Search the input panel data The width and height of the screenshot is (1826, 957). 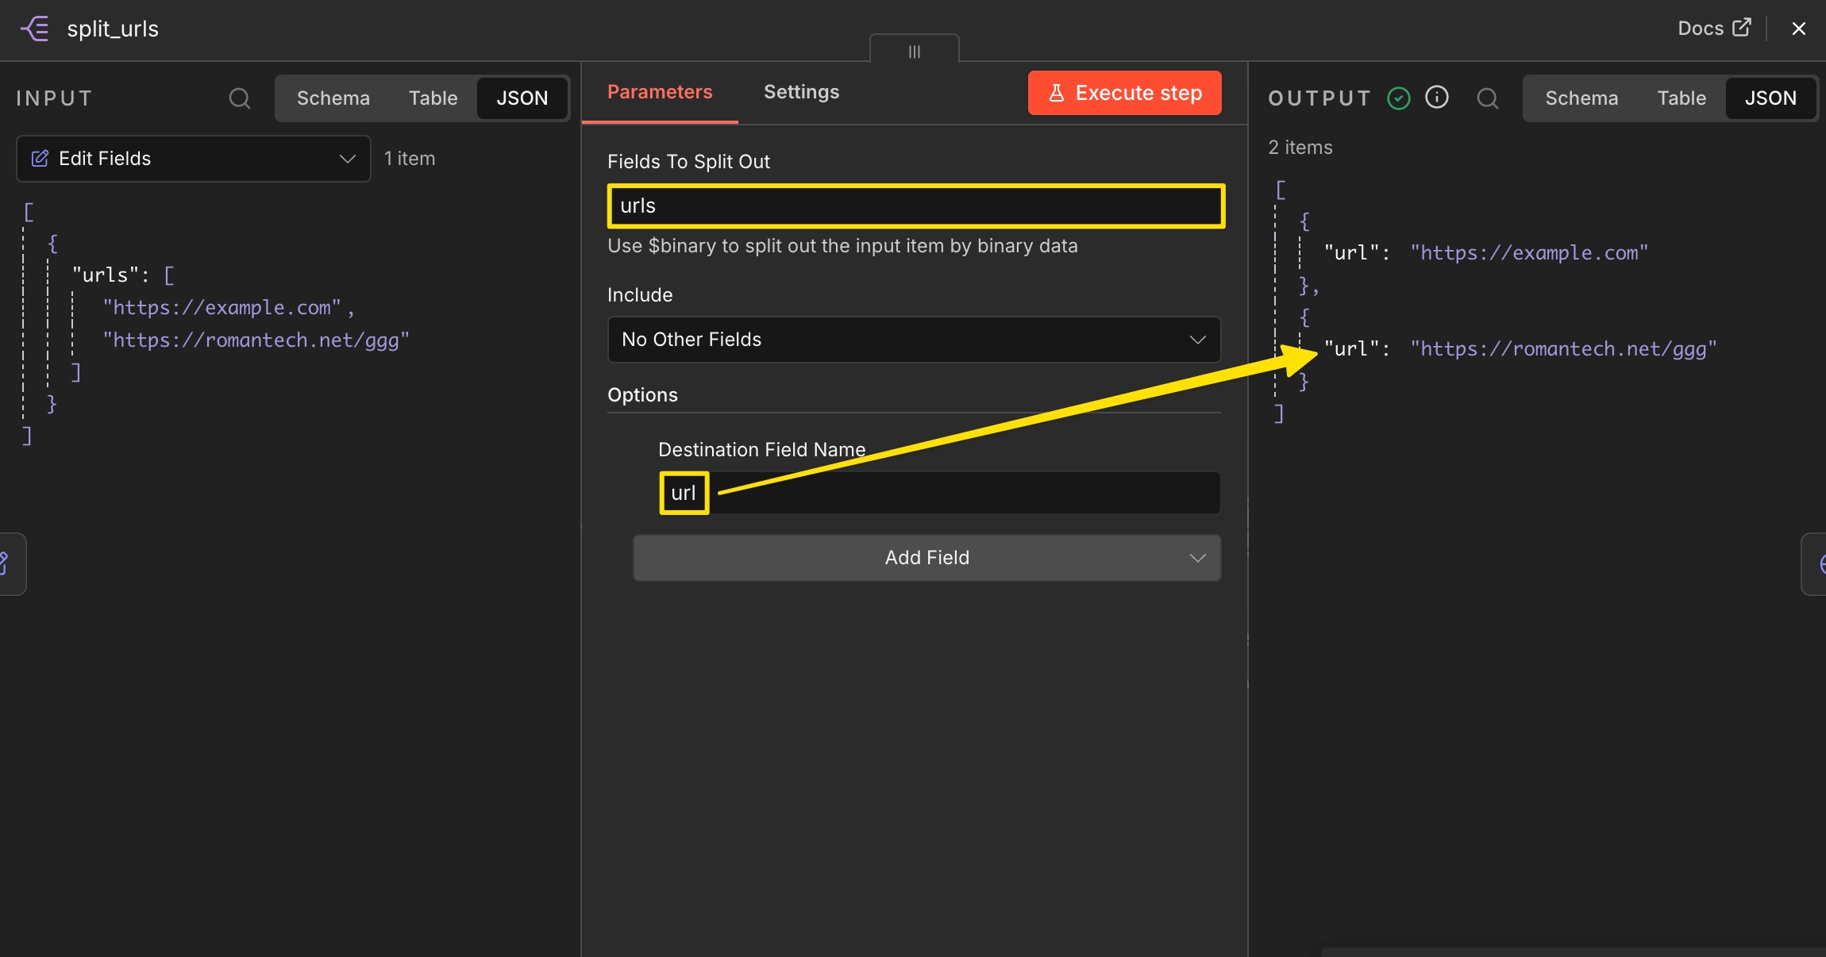[239, 98]
